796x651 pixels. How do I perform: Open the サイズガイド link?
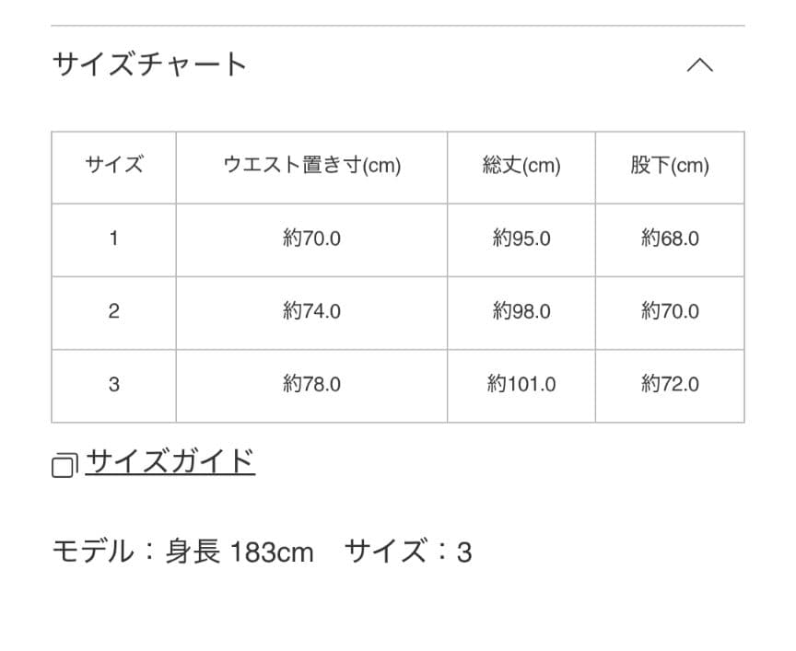tap(170, 463)
